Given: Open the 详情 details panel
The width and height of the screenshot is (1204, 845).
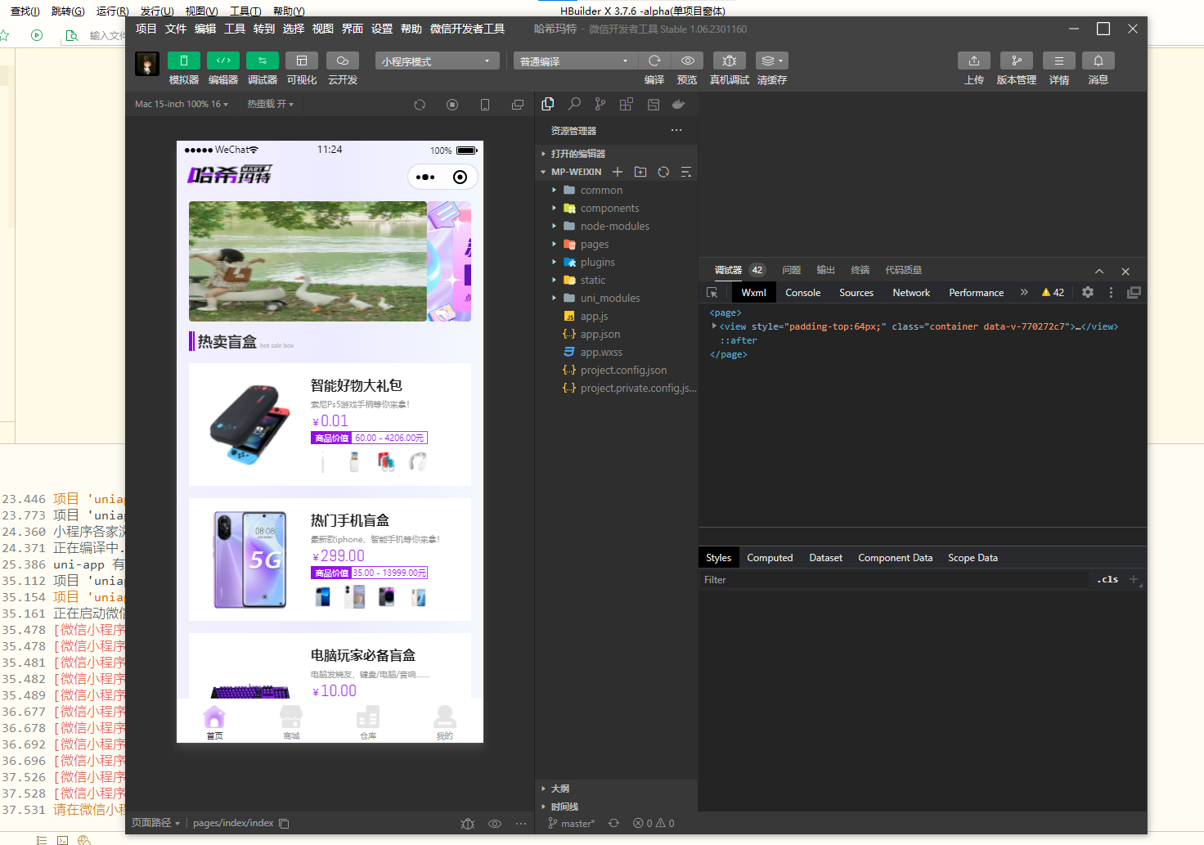Looking at the screenshot, I should 1059,61.
